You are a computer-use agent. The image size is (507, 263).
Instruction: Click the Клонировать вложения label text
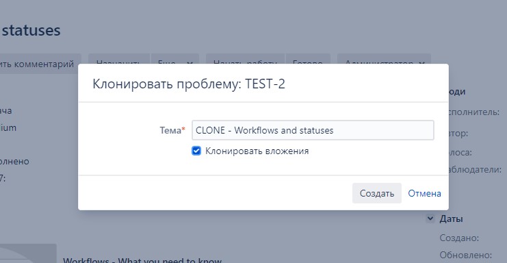tap(257, 151)
